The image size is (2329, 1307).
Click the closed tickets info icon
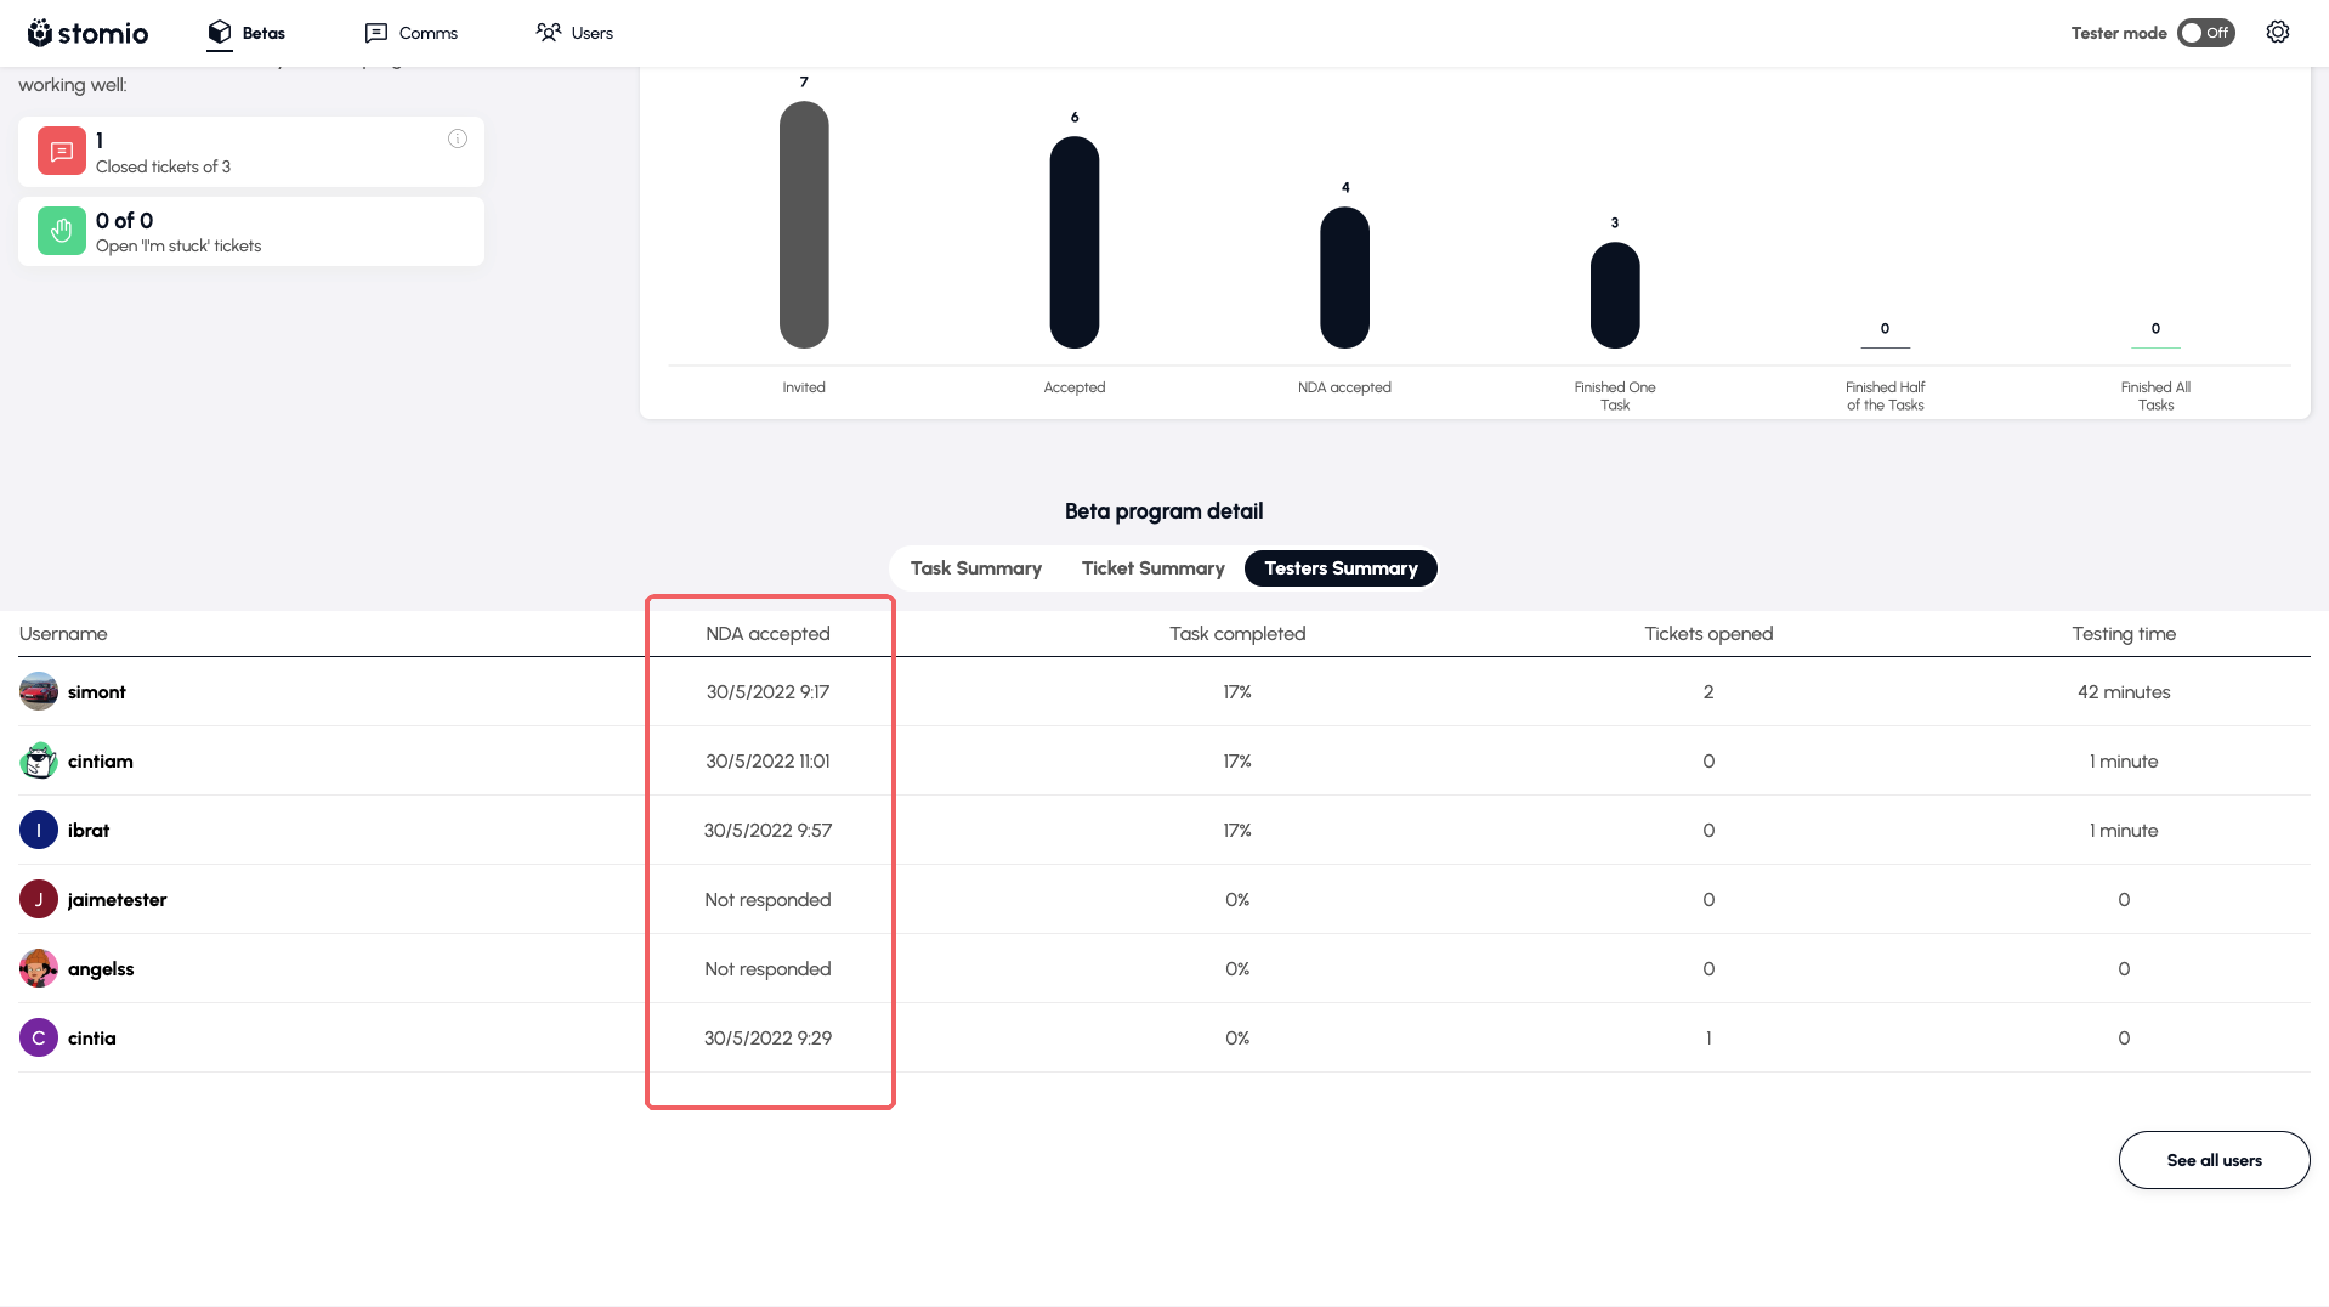pos(458,138)
